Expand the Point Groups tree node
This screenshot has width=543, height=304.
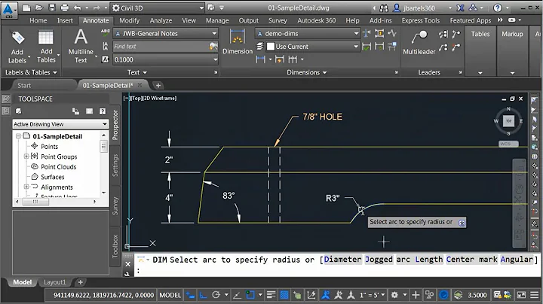coord(26,157)
